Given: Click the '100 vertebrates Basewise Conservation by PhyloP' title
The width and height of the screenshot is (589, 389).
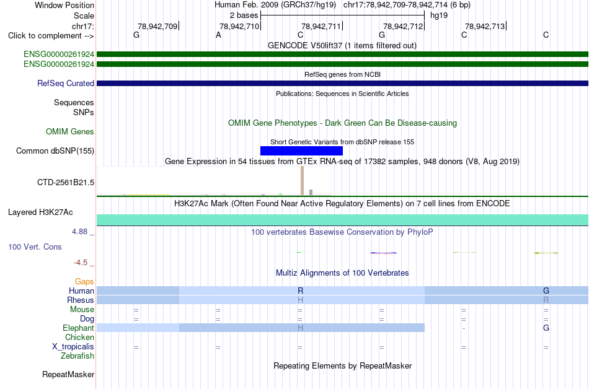Looking at the screenshot, I should pos(342,232).
